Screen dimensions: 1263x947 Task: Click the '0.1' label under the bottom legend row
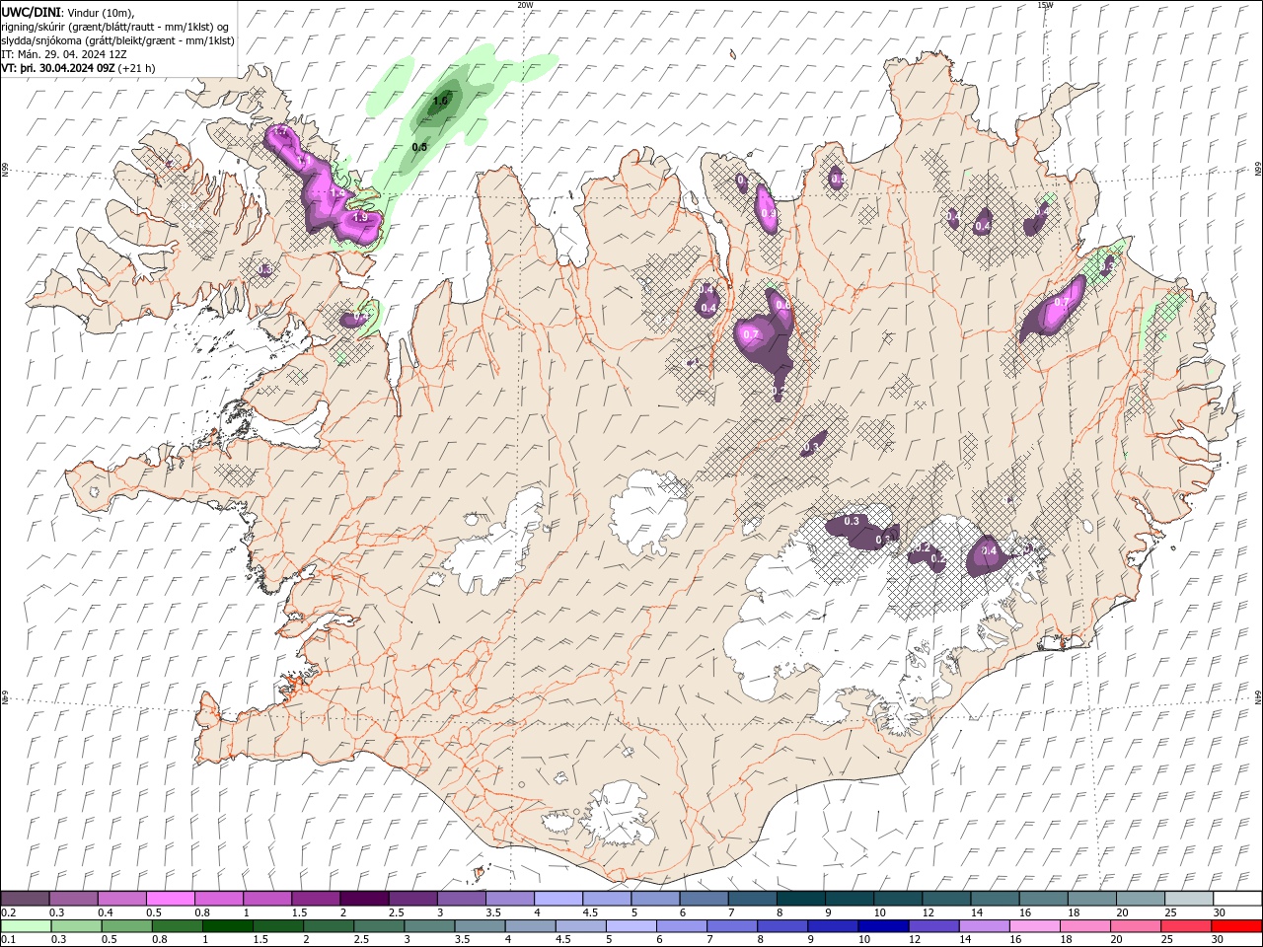pos(8,940)
